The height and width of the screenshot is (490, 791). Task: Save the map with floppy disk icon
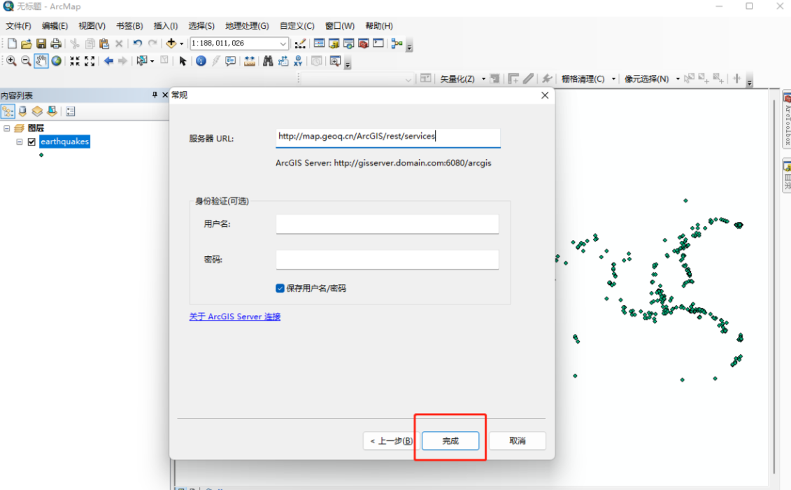pyautogui.click(x=41, y=43)
